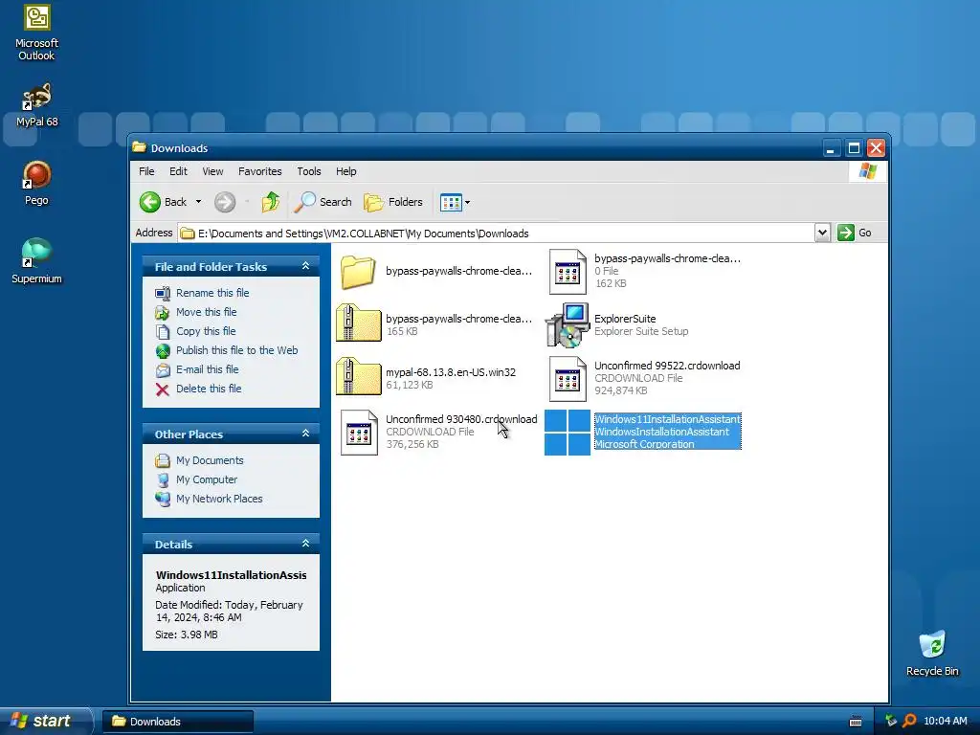Open the Edit menu

178,171
